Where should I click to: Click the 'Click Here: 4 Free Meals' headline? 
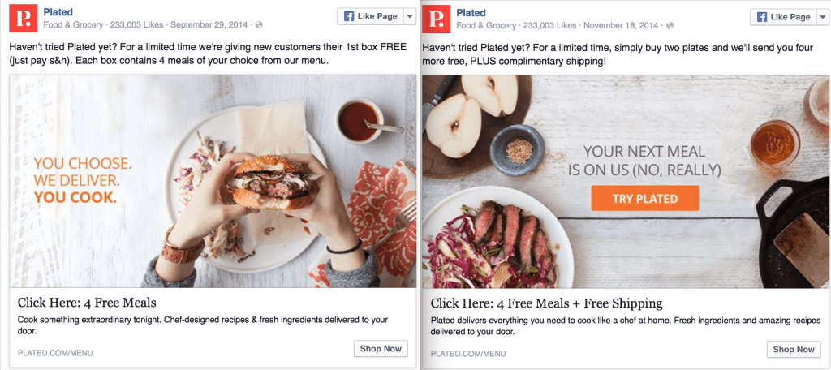point(87,303)
